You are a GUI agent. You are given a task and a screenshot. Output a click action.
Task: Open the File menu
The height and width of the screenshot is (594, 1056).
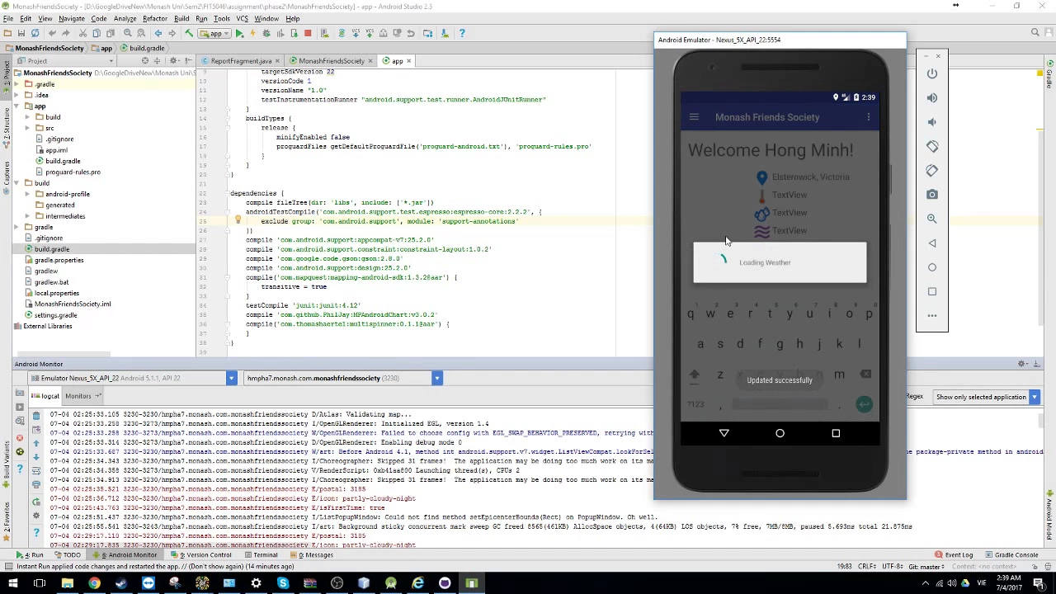click(x=8, y=18)
